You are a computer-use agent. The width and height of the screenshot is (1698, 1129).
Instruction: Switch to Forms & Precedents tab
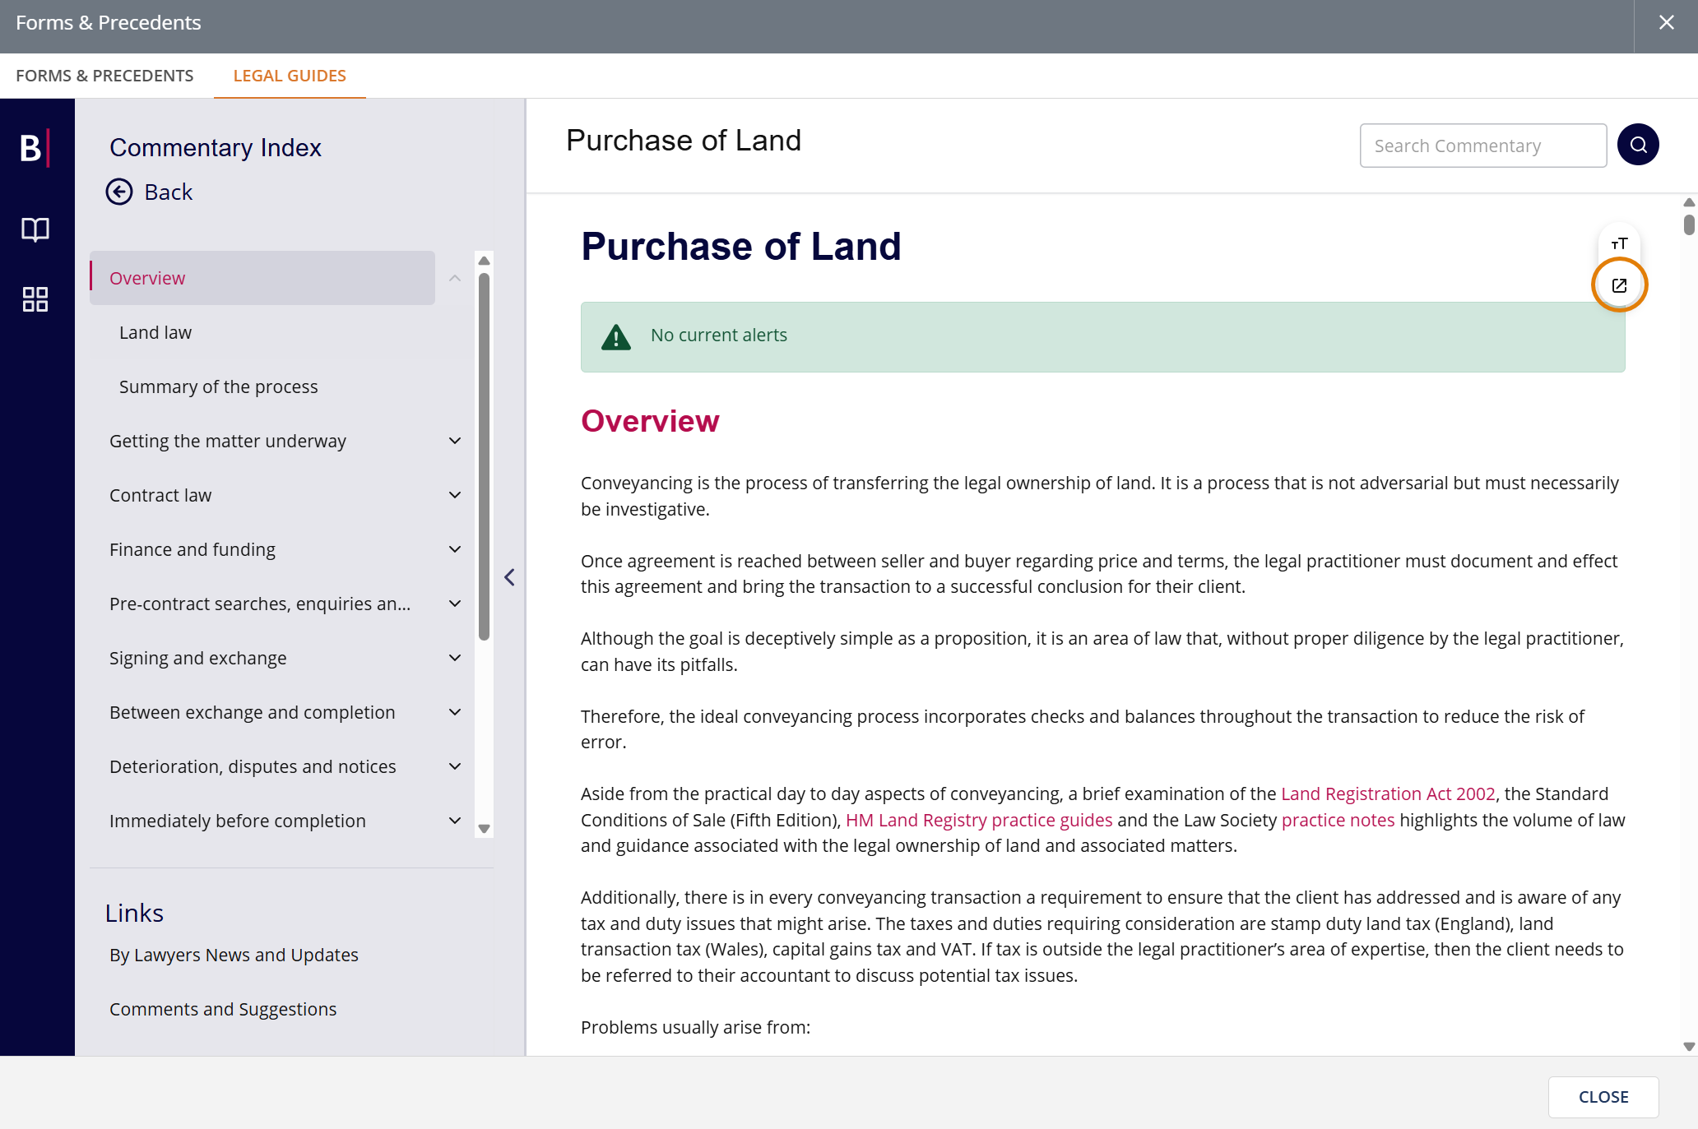(x=104, y=76)
